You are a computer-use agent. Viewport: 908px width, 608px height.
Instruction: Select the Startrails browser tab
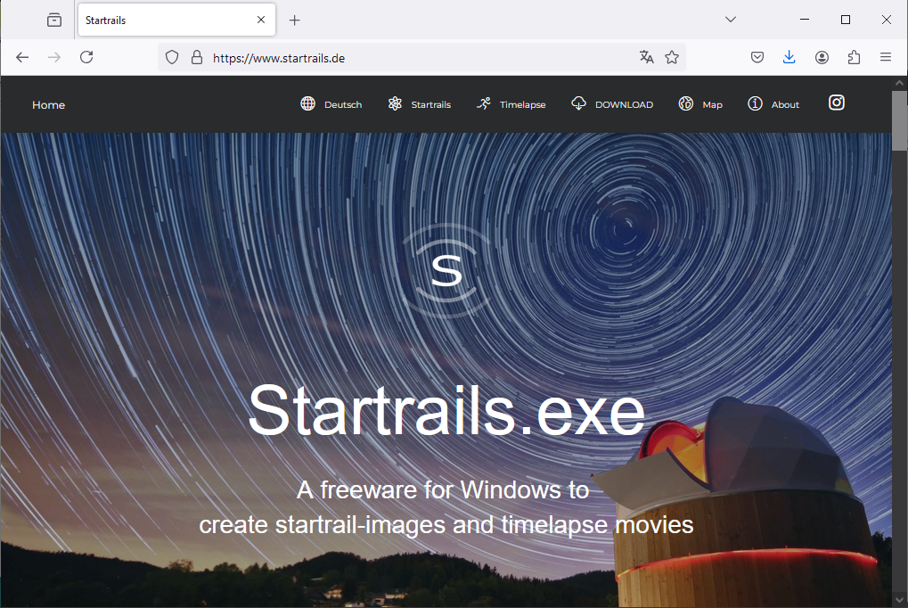(x=176, y=20)
